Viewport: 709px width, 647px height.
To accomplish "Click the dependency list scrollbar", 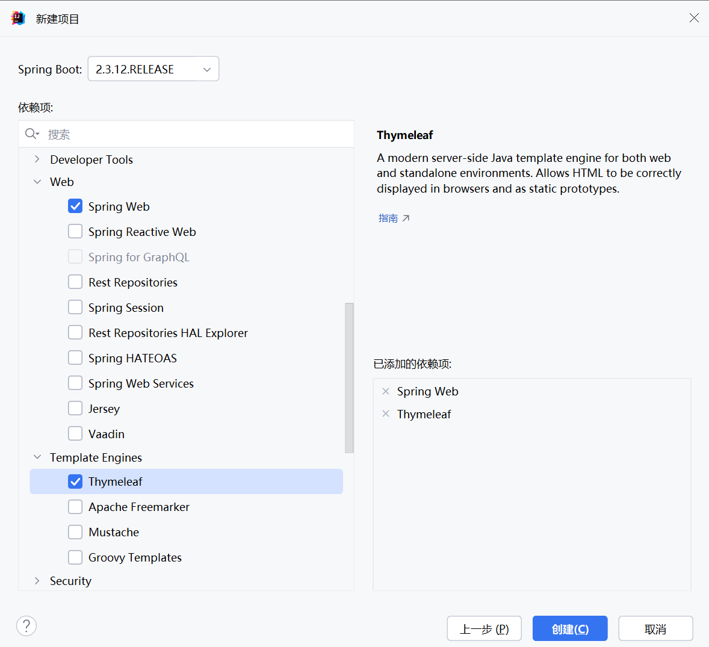I will click(x=349, y=378).
